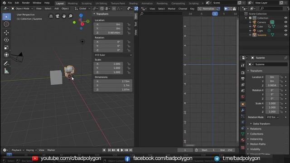Open the Render menu

click(26, 3)
